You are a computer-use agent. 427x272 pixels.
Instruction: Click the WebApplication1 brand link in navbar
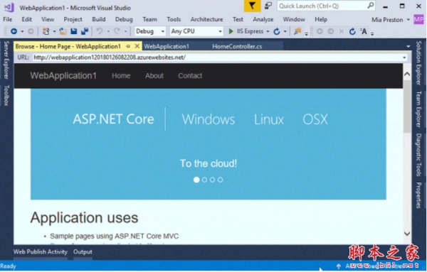[x=63, y=75]
